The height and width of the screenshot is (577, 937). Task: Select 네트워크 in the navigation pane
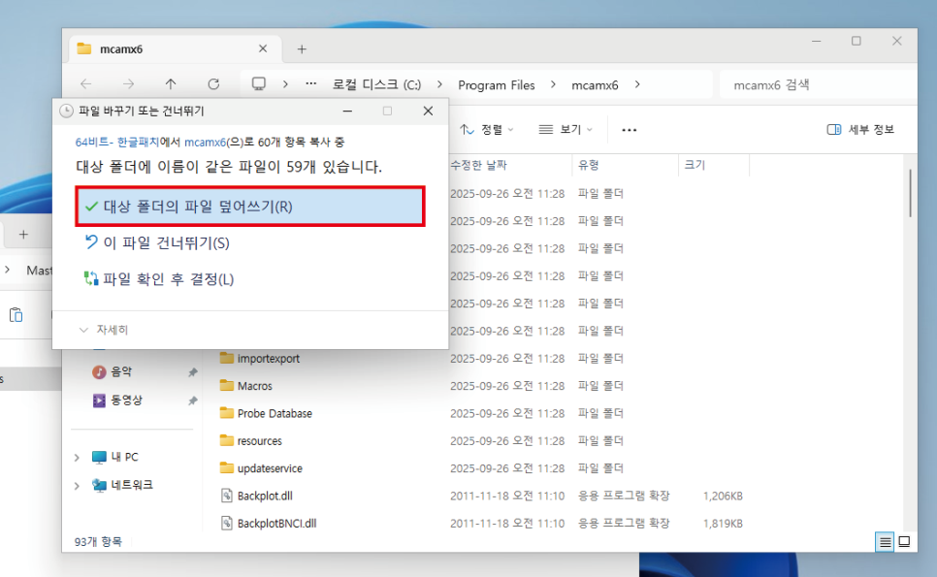tap(132, 485)
